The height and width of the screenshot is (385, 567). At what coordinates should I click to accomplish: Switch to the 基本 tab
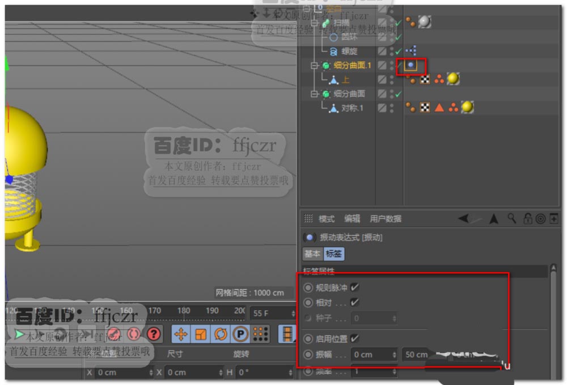click(x=312, y=254)
